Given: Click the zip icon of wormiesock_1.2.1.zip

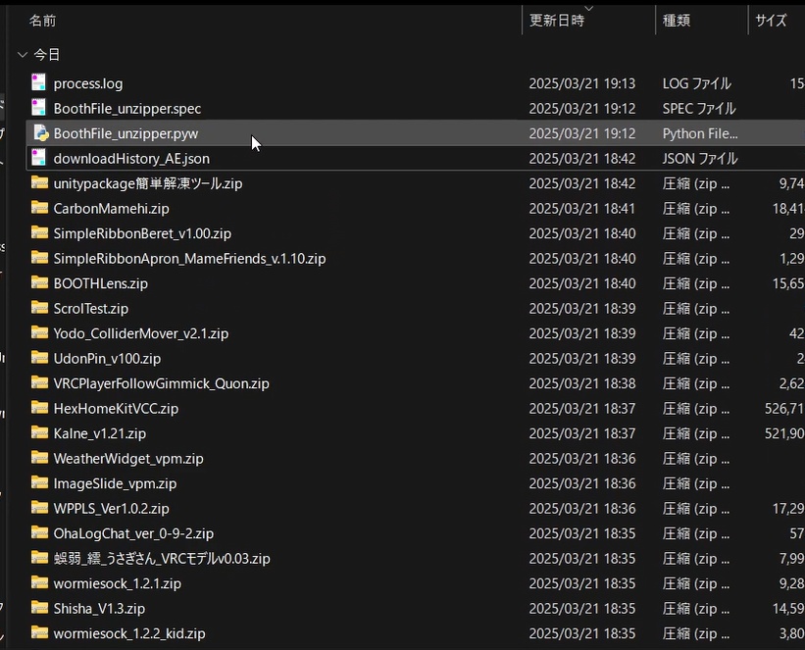Looking at the screenshot, I should (x=39, y=582).
